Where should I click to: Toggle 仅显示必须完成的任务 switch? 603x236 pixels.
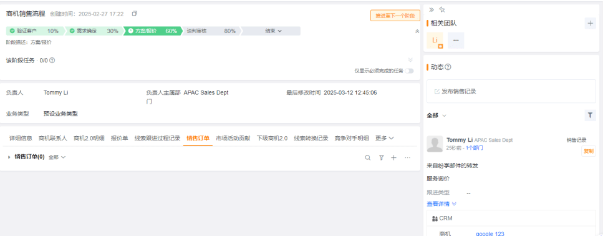409,71
